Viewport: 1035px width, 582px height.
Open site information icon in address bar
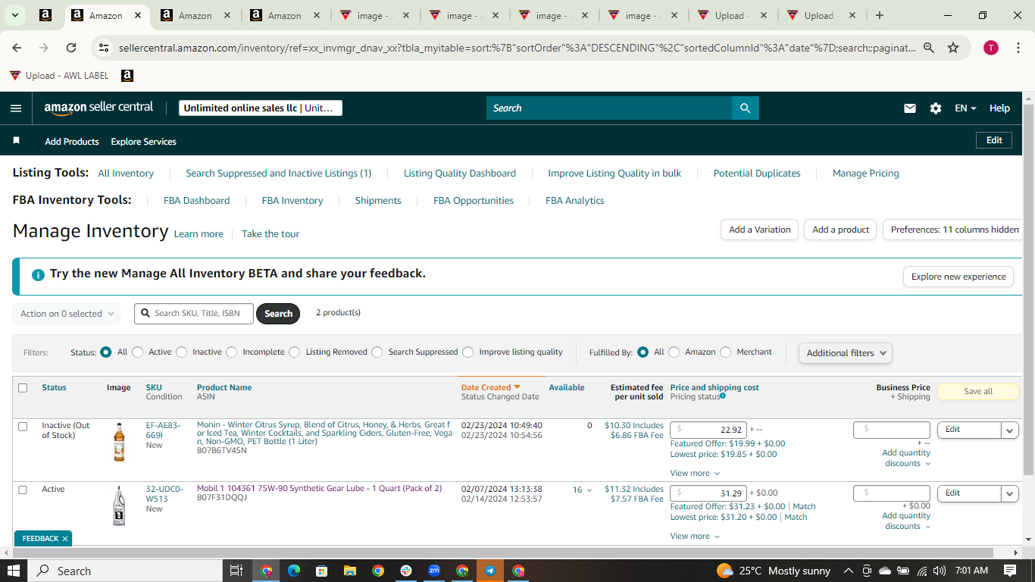point(104,48)
